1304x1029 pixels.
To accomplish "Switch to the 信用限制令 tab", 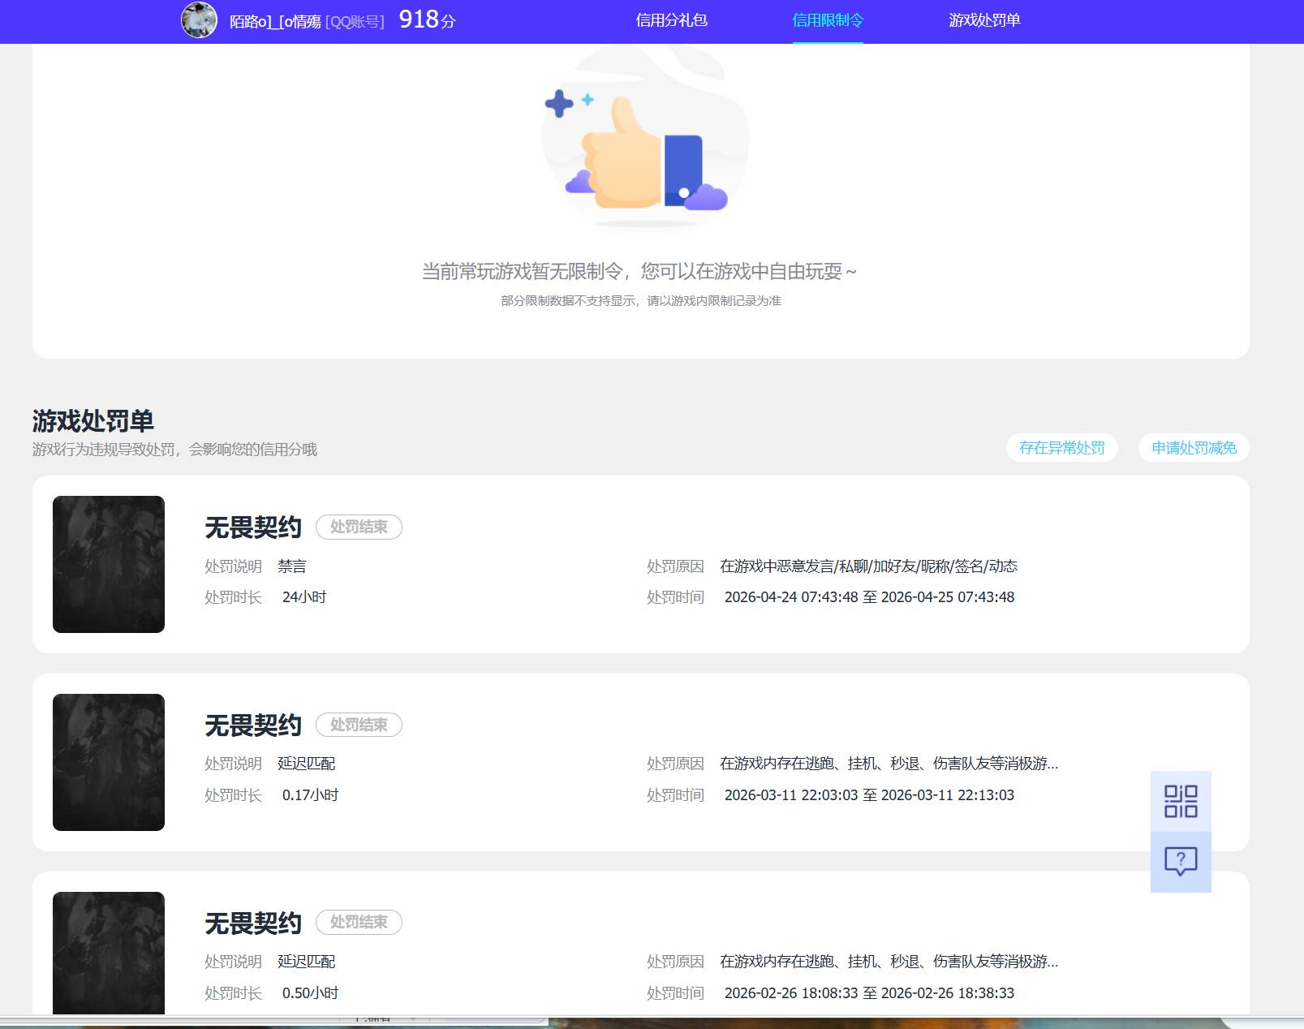I will (x=828, y=20).
